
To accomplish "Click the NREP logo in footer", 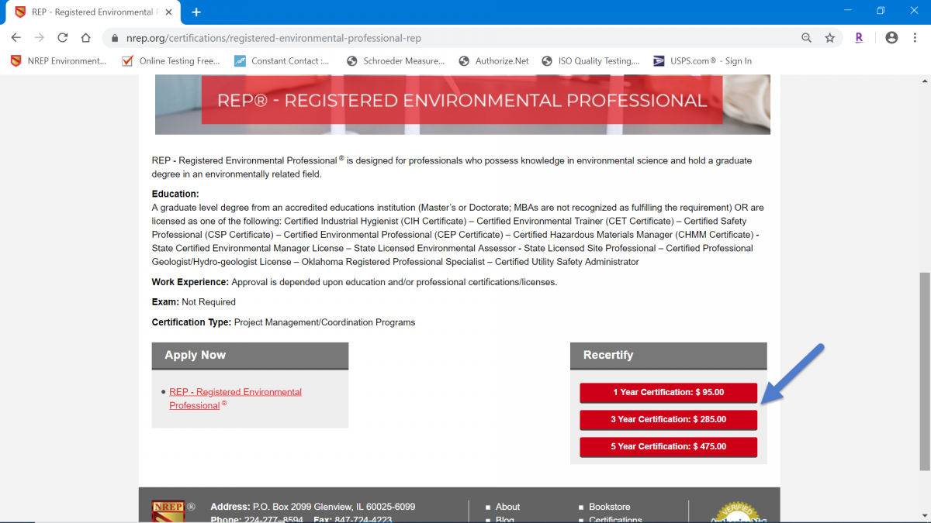I will (x=167, y=511).
